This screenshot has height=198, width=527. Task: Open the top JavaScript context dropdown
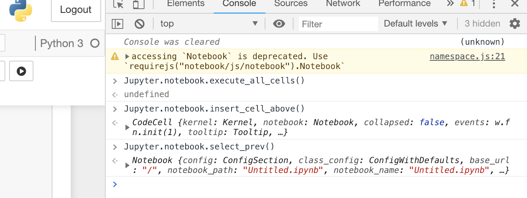(209, 24)
